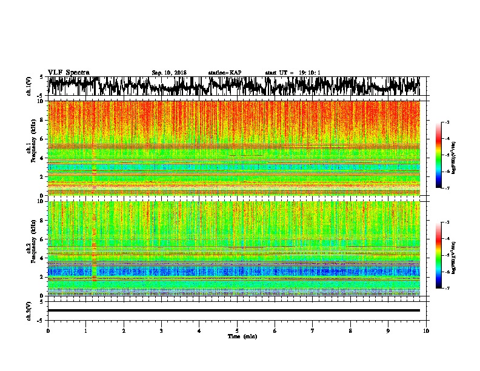The image size is (480, 371).
Task: Click time axis tick label "8"
Action: click(x=350, y=331)
